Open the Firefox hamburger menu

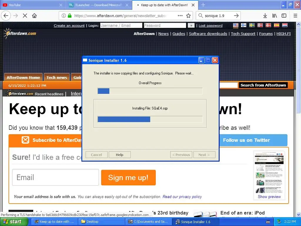click(295, 16)
